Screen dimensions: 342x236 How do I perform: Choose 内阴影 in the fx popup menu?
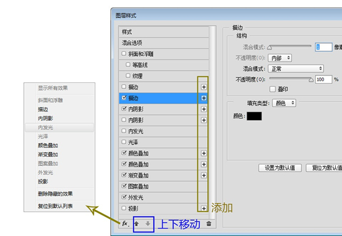click(45, 118)
